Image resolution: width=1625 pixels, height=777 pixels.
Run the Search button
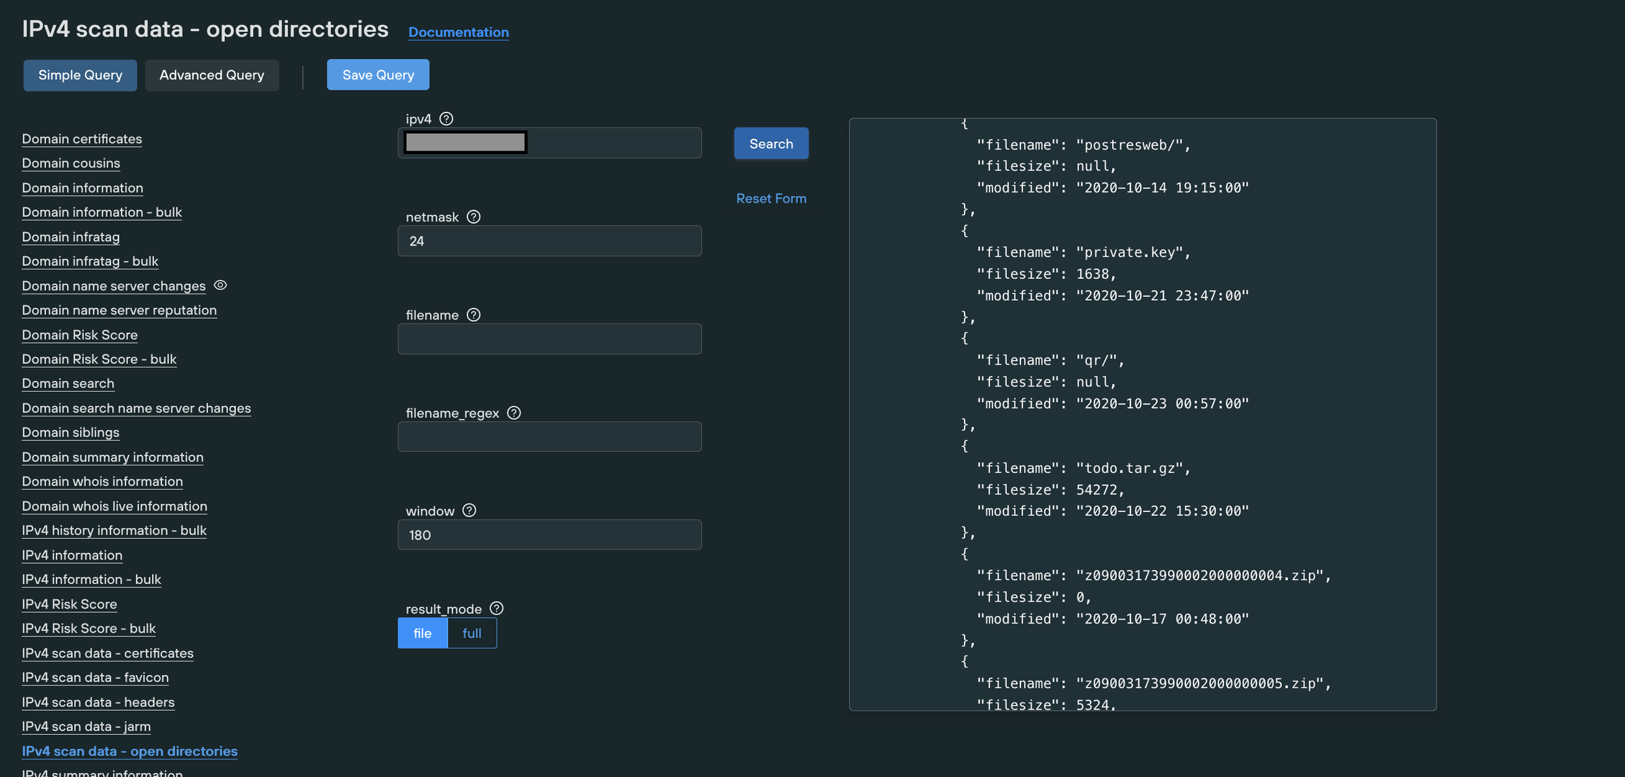pos(771,144)
